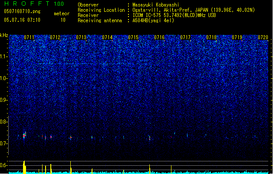This screenshot has height=174, width=273.
Task: Click the 0507160710.png filename text
Action: [22, 11]
